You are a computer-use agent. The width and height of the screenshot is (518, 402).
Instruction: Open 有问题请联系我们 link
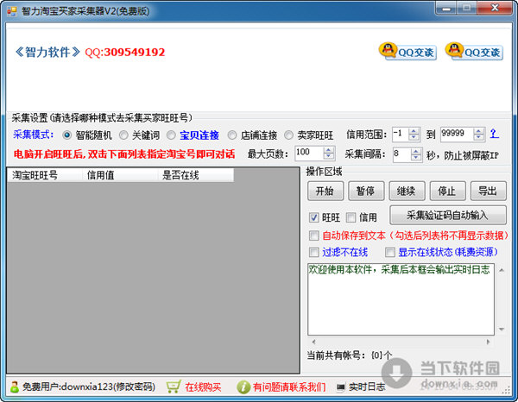[x=289, y=386]
